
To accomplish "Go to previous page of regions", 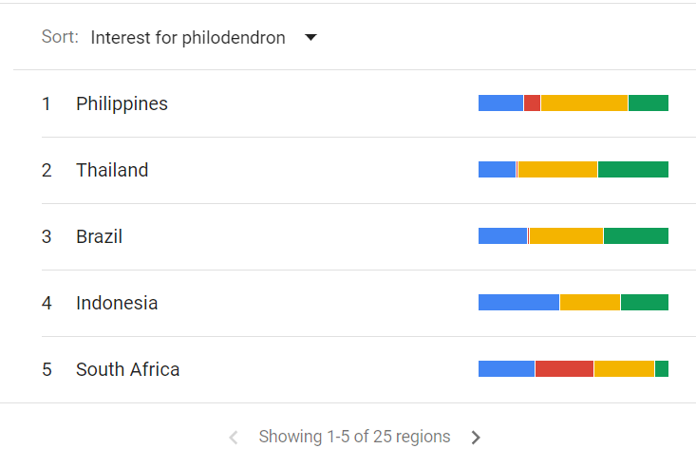I will tap(234, 438).
